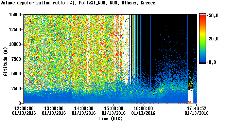Click the 17:46:52 end time label
This screenshot has height=132, width=226.
[x=196, y=108]
